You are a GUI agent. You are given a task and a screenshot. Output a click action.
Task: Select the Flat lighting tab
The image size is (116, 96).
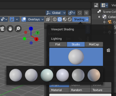pos(58,44)
